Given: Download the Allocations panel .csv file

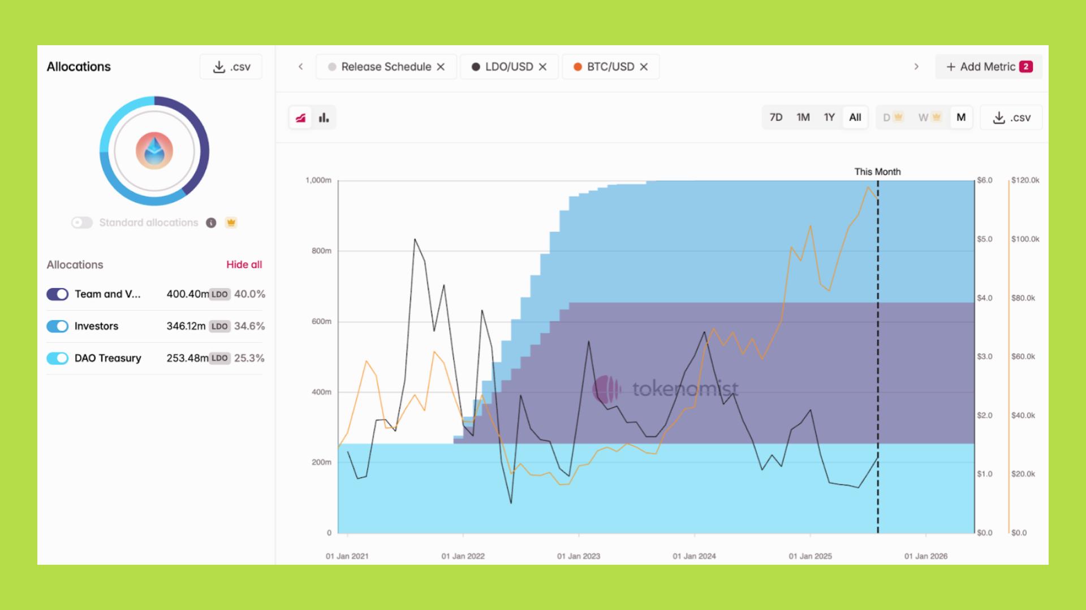Looking at the screenshot, I should coord(231,67).
